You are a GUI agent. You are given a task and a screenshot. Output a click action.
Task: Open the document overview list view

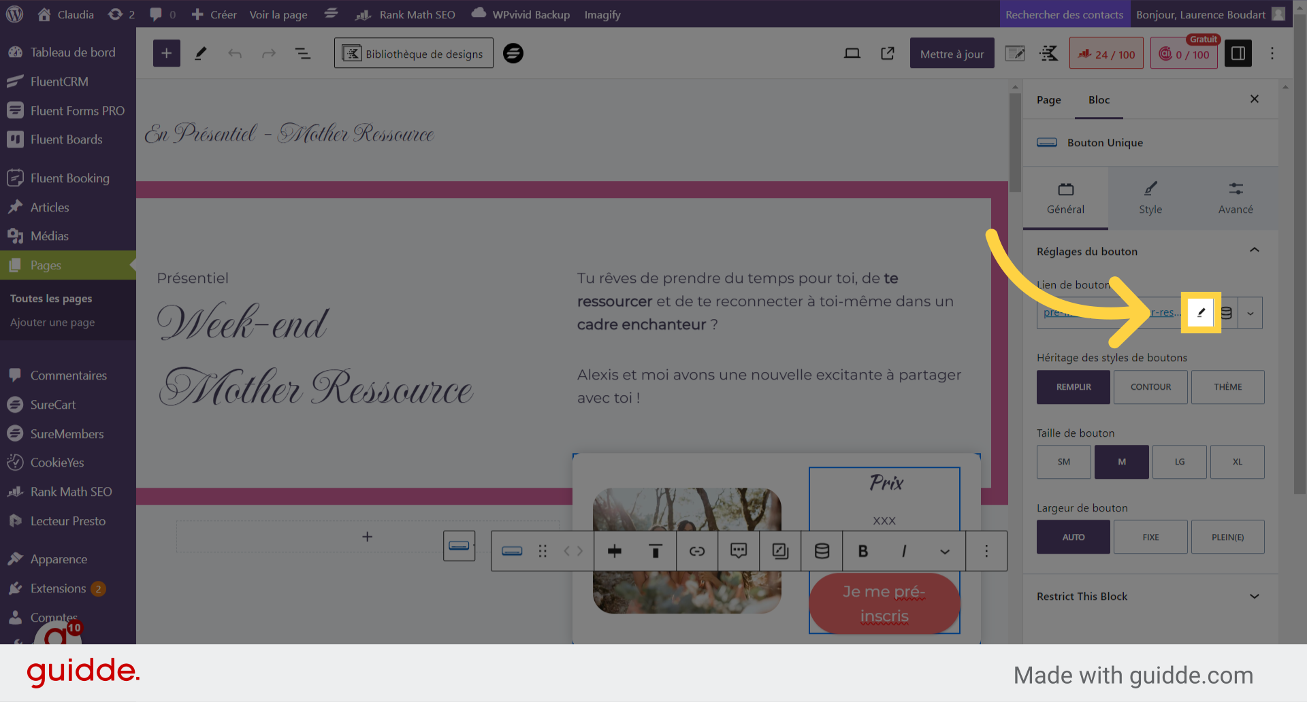(x=303, y=54)
